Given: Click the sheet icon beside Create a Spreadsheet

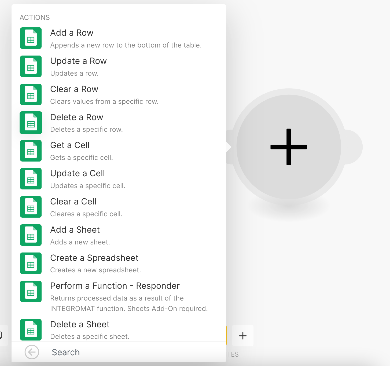Looking at the screenshot, I should coord(31,263).
